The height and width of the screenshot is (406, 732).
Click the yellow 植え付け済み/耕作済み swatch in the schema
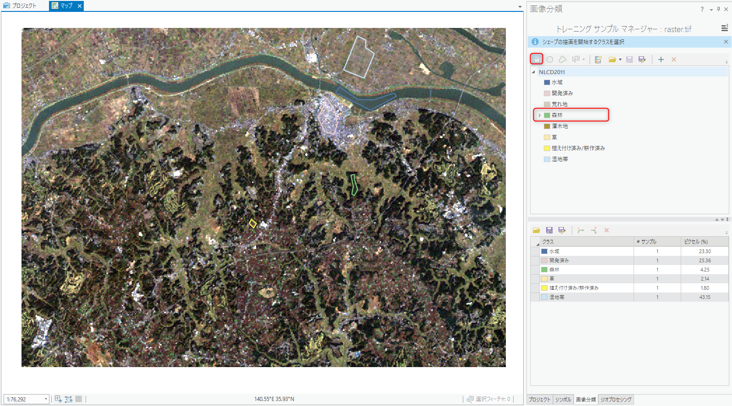click(547, 148)
